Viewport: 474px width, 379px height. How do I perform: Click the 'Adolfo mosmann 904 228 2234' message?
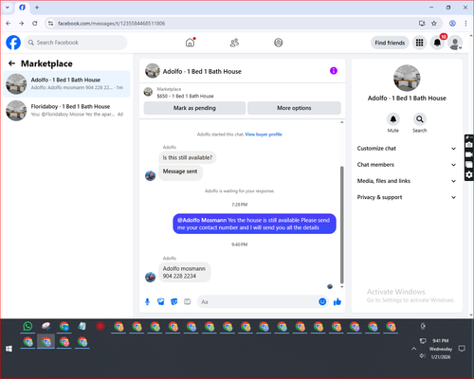[185, 272]
